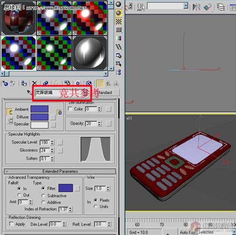
Task: Open the Ambient color swatch
Action: [x=39, y=109]
